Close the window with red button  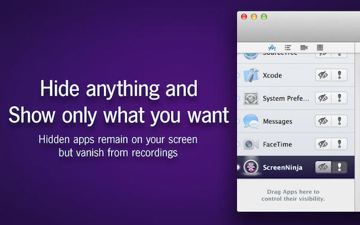244,17
